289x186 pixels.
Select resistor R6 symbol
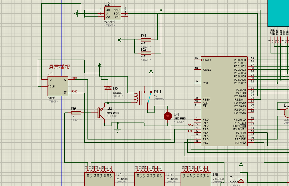[76, 113]
